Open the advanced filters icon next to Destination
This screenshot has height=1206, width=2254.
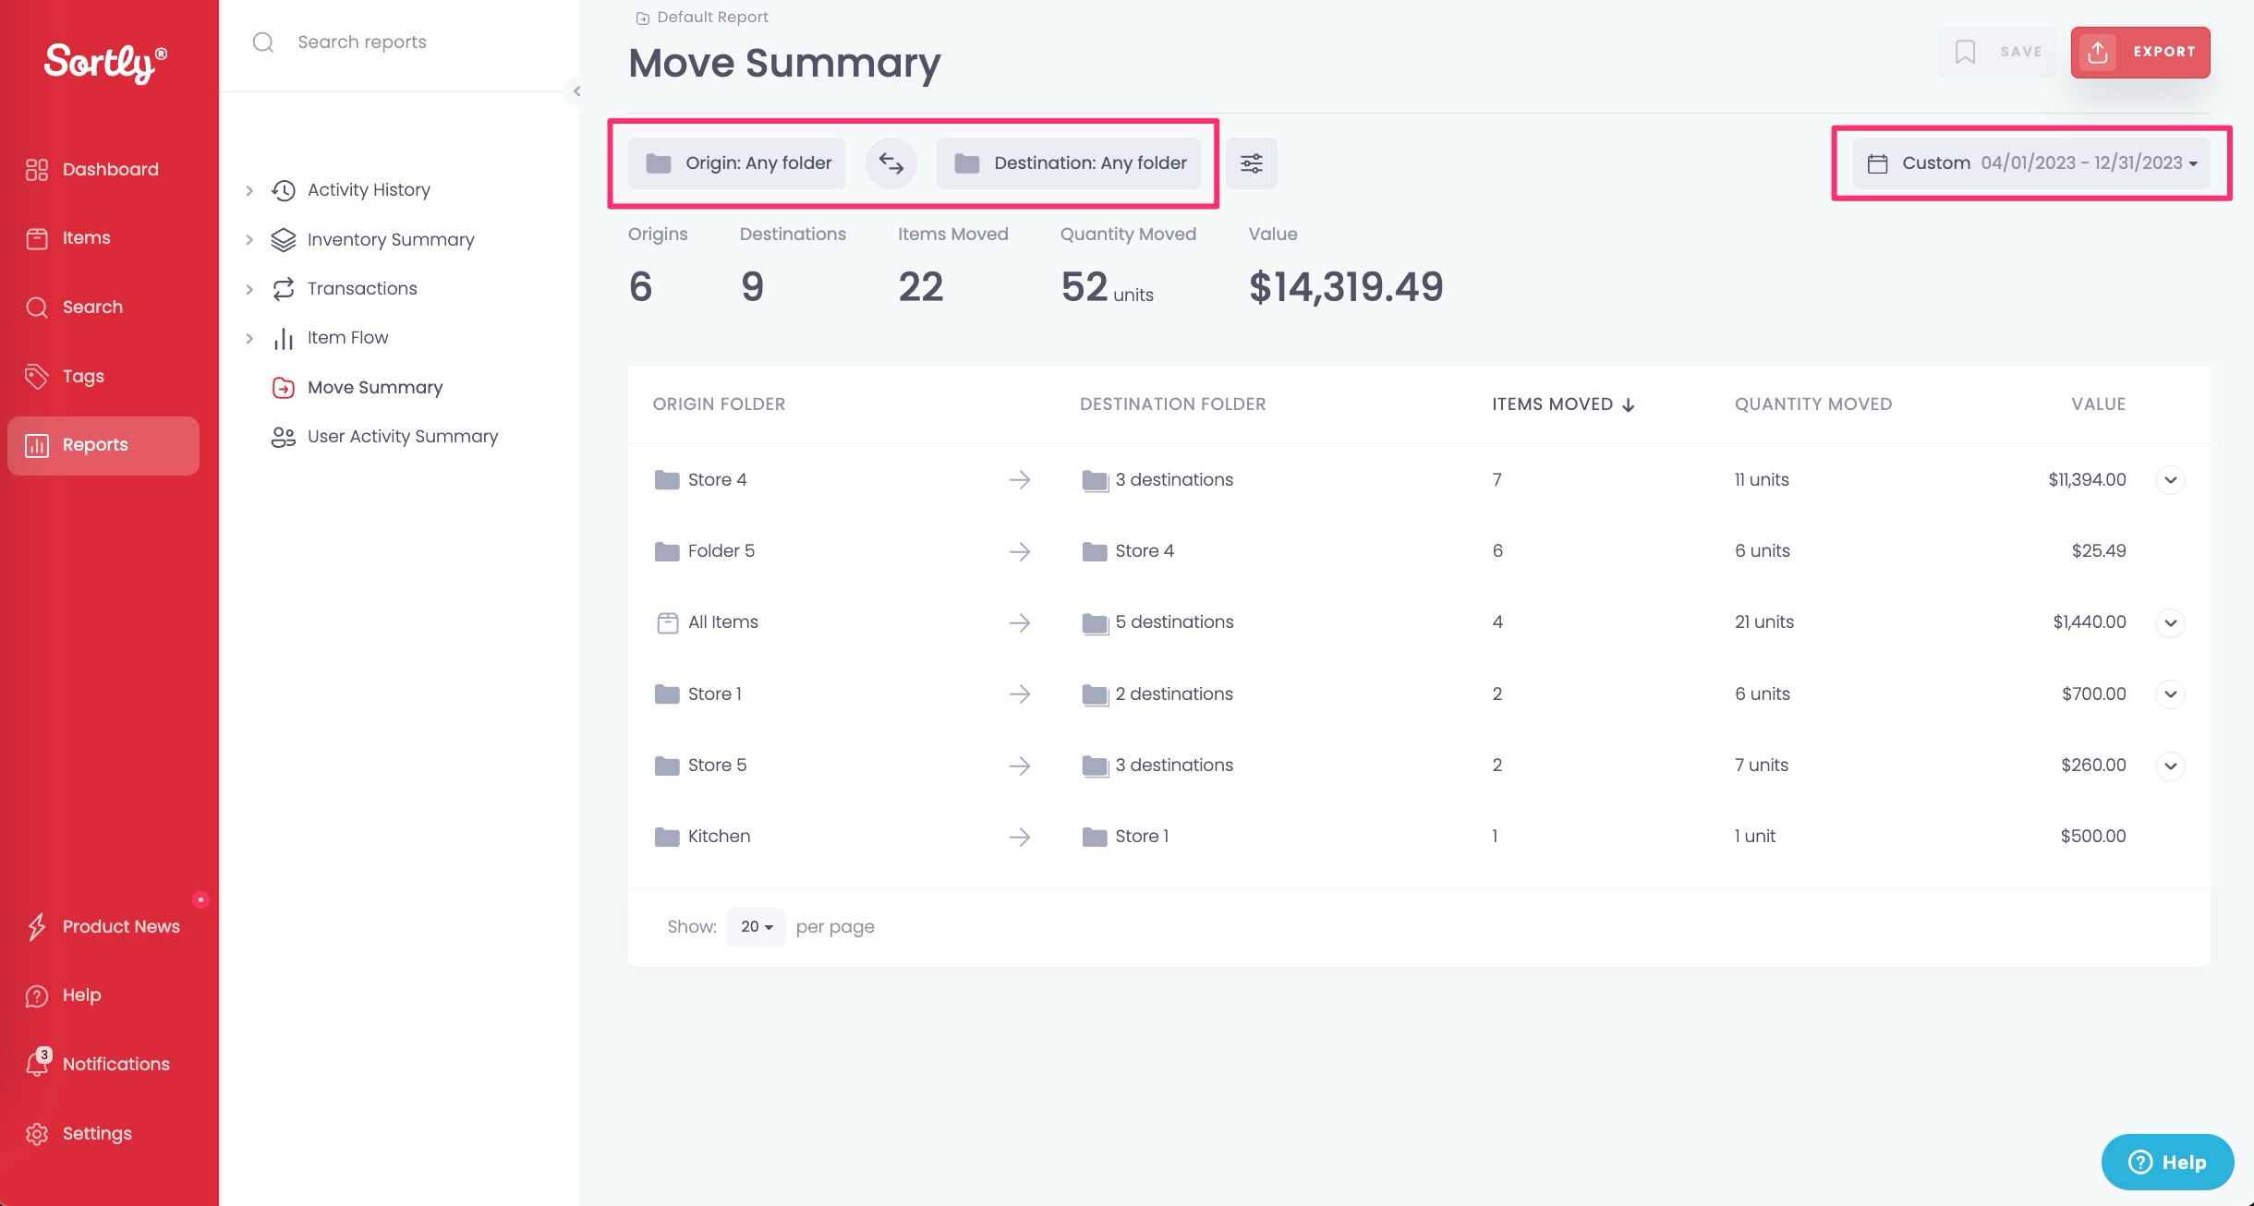coord(1251,163)
